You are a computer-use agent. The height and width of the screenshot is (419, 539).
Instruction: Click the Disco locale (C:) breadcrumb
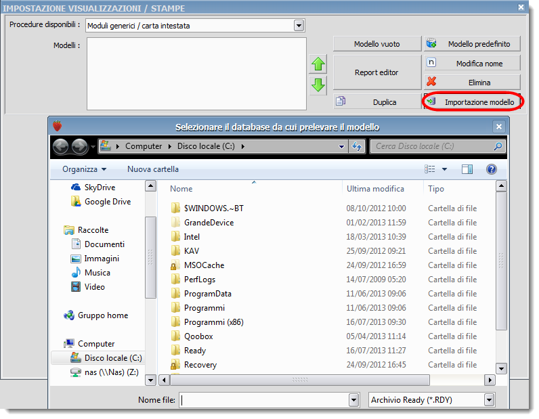tap(206, 146)
